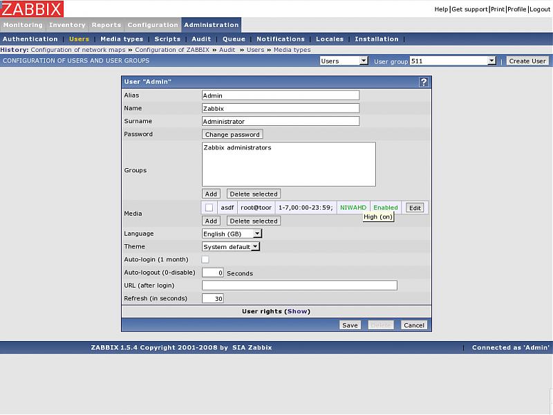Click the Surname input field
The width and height of the screenshot is (553, 415).
pos(281,121)
